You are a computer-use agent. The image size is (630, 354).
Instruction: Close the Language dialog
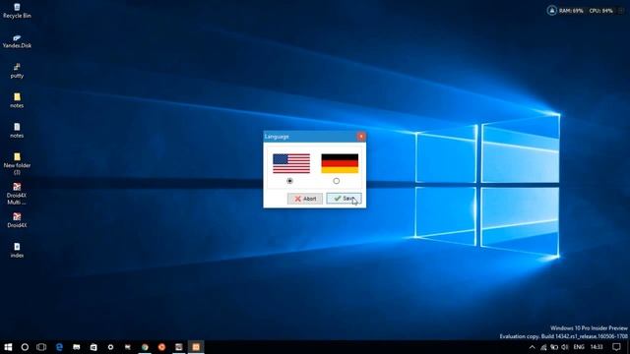click(x=361, y=137)
